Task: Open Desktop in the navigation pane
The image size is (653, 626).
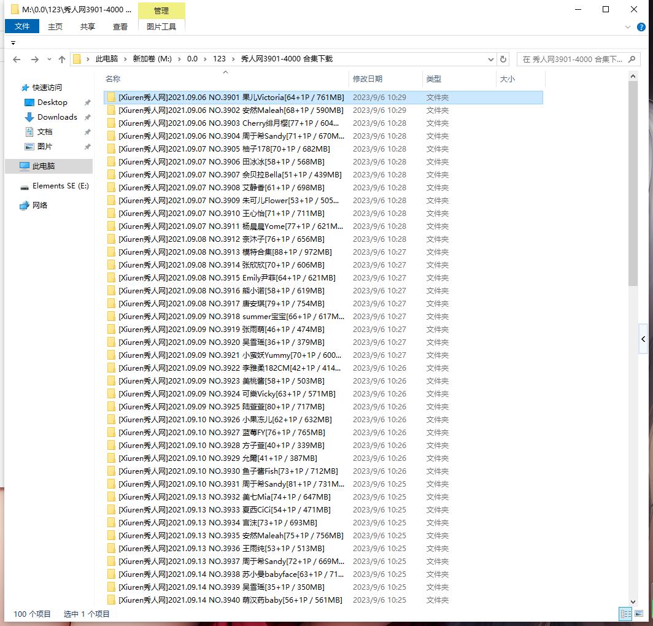Action: (52, 102)
